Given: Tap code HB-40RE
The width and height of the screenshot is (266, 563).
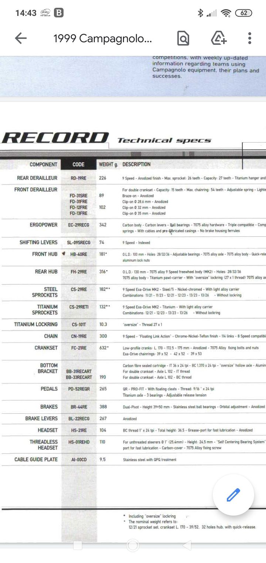Looking at the screenshot, I should tap(79, 254).
